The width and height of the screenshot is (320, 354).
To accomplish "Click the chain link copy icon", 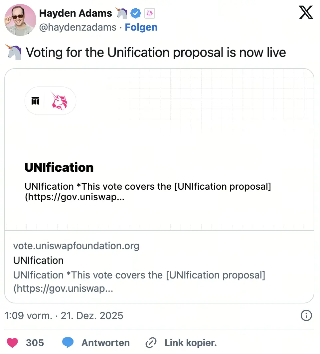I will tap(151, 342).
